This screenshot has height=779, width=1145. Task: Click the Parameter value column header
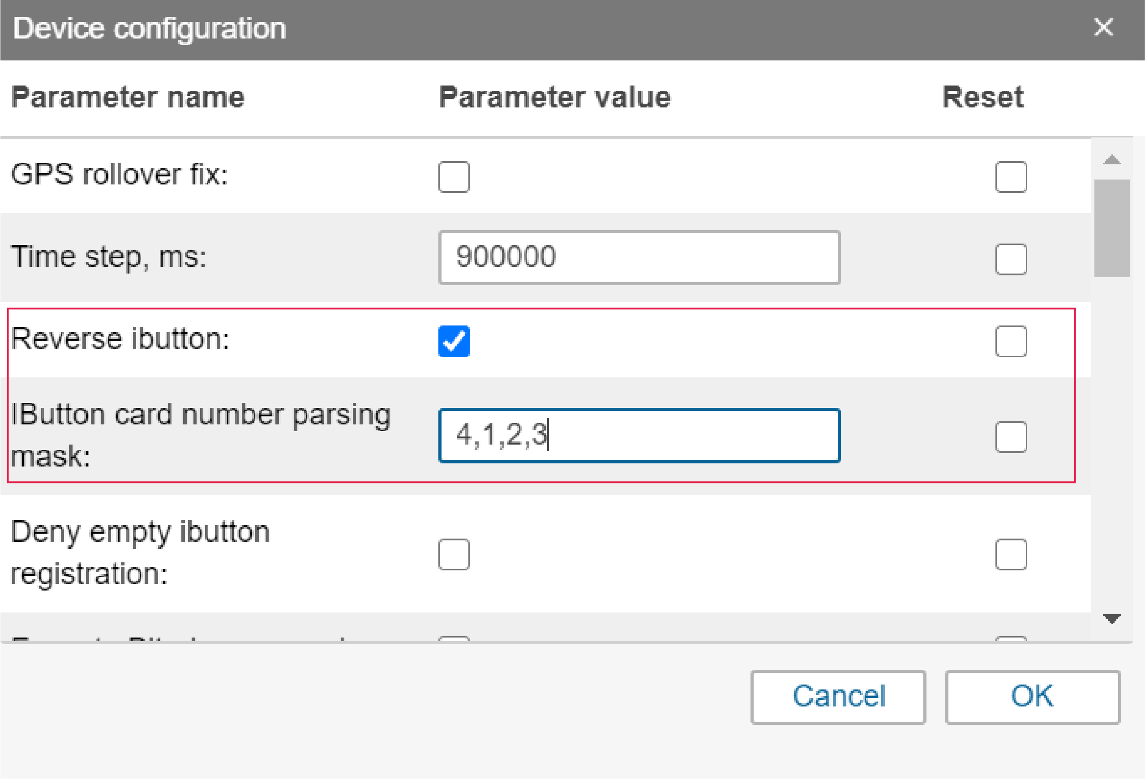[x=554, y=97]
